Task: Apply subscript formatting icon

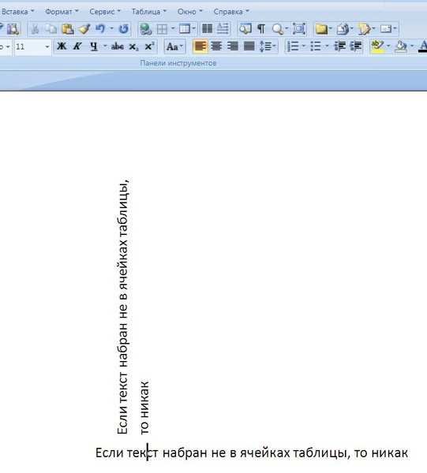Action: pyautogui.click(x=133, y=47)
